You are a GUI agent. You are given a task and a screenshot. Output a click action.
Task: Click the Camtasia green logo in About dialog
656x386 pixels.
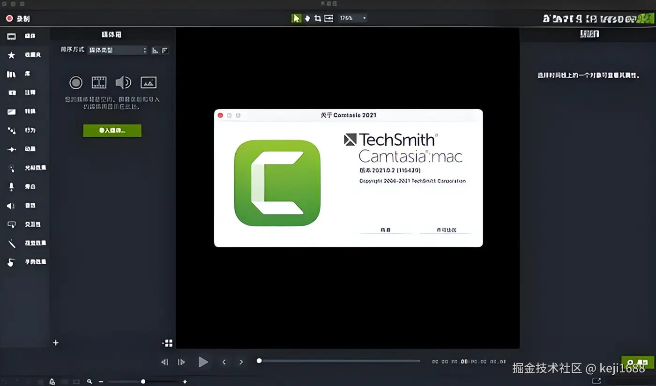(x=277, y=183)
